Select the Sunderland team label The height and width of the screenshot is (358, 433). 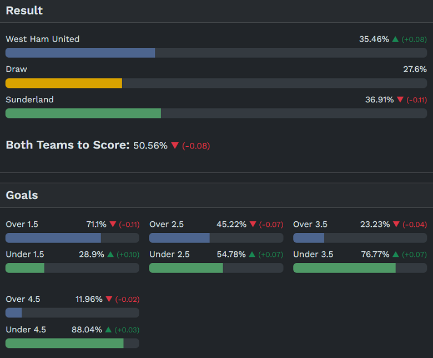click(30, 100)
